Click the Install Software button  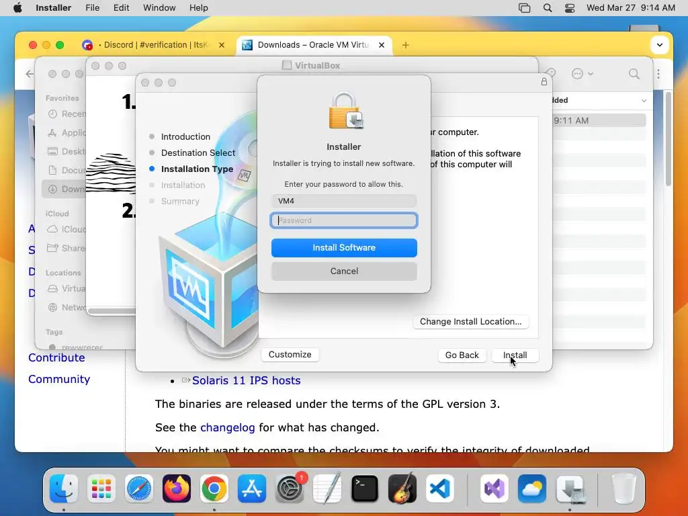coord(344,248)
